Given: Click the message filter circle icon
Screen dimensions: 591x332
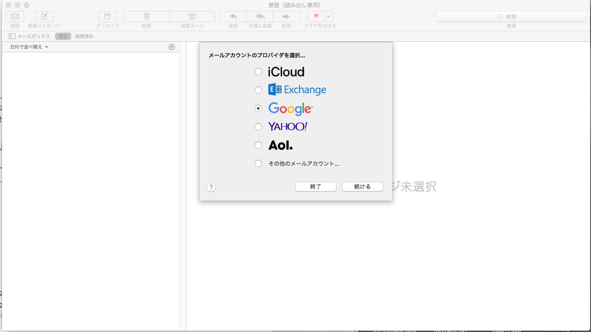Looking at the screenshot, I should click(x=171, y=47).
